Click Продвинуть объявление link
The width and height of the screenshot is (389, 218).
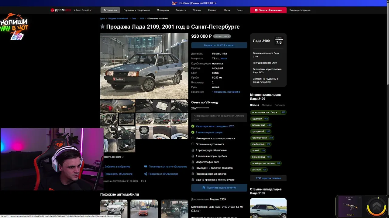(119, 174)
